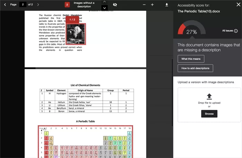Screen dimensions: 242x158
Task: Jump to next issue with down chevron
Action: pos(105,8)
